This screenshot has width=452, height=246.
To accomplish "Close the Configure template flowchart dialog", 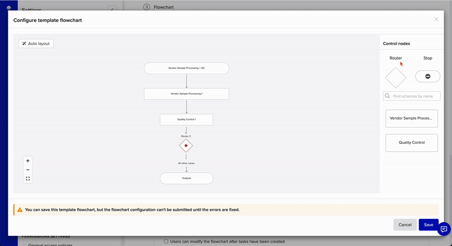I will [436, 19].
